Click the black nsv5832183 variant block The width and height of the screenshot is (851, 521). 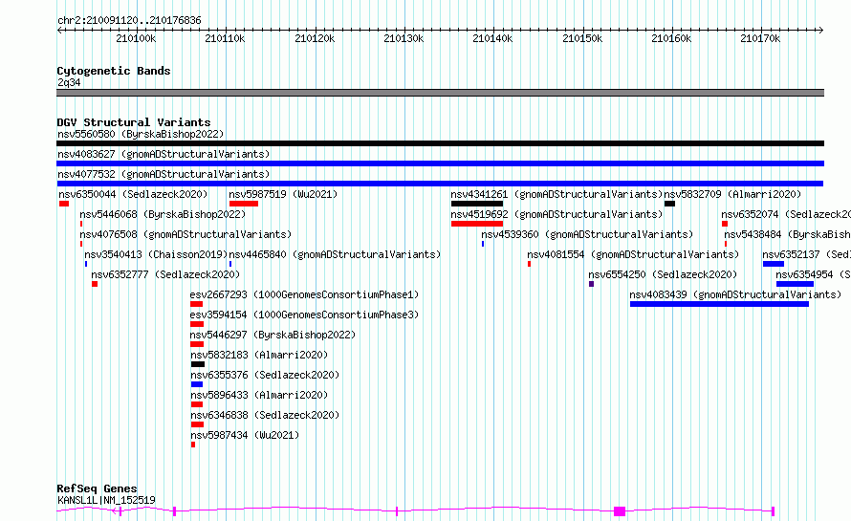click(x=198, y=364)
